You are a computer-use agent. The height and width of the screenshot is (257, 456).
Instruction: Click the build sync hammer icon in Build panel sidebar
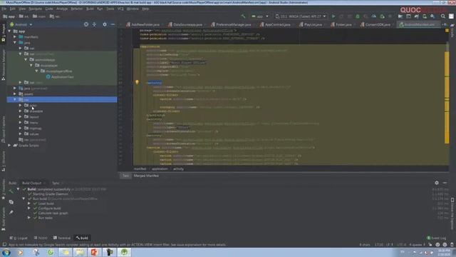pos(11,191)
